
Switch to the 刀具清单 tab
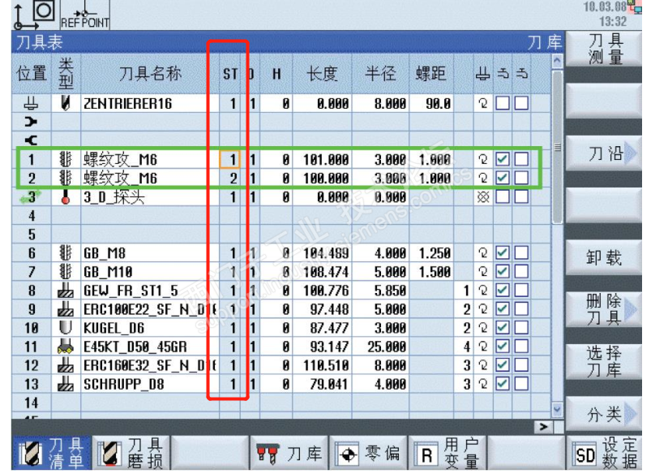pos(52,453)
